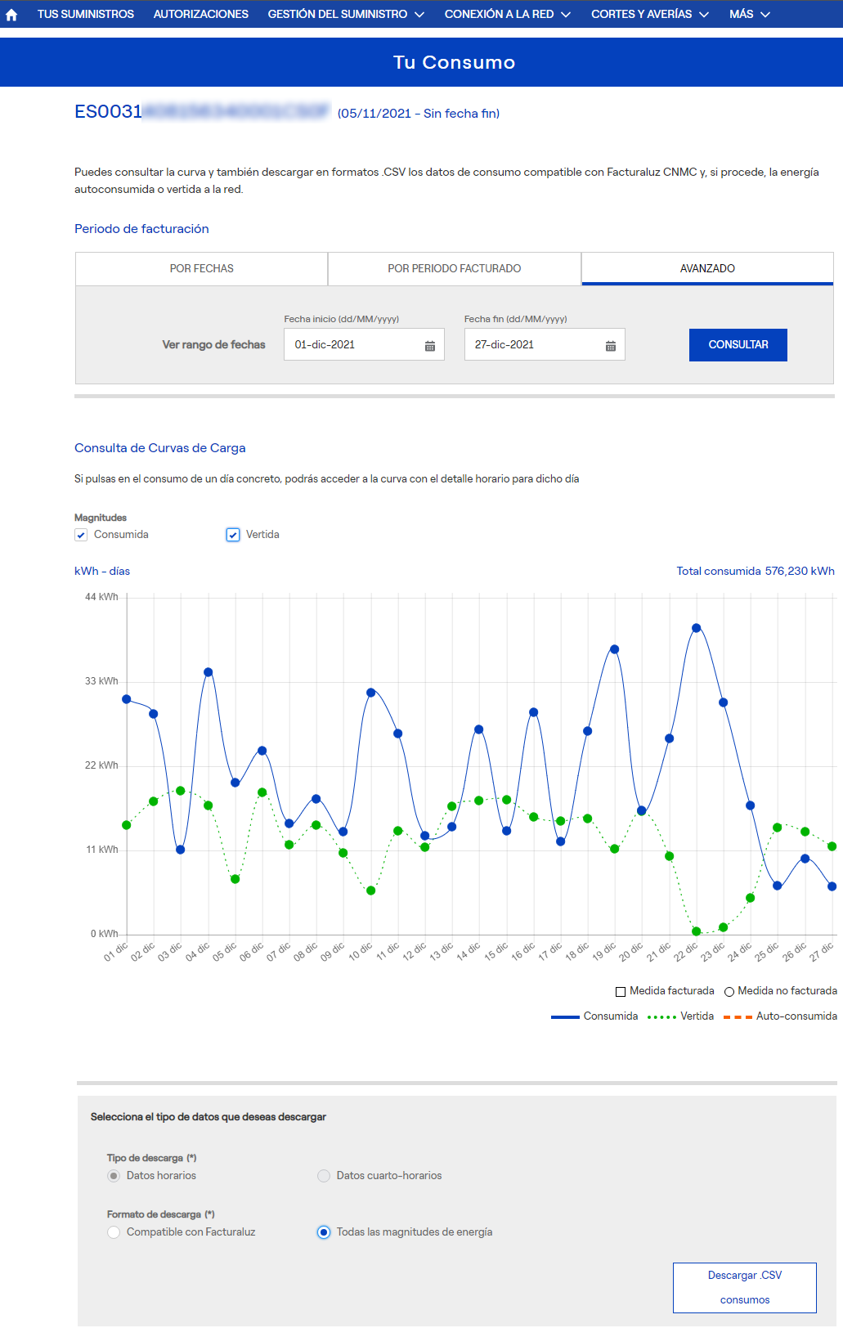The width and height of the screenshot is (843, 1337).
Task: Click the home icon in navigation bar
Action: [11, 15]
